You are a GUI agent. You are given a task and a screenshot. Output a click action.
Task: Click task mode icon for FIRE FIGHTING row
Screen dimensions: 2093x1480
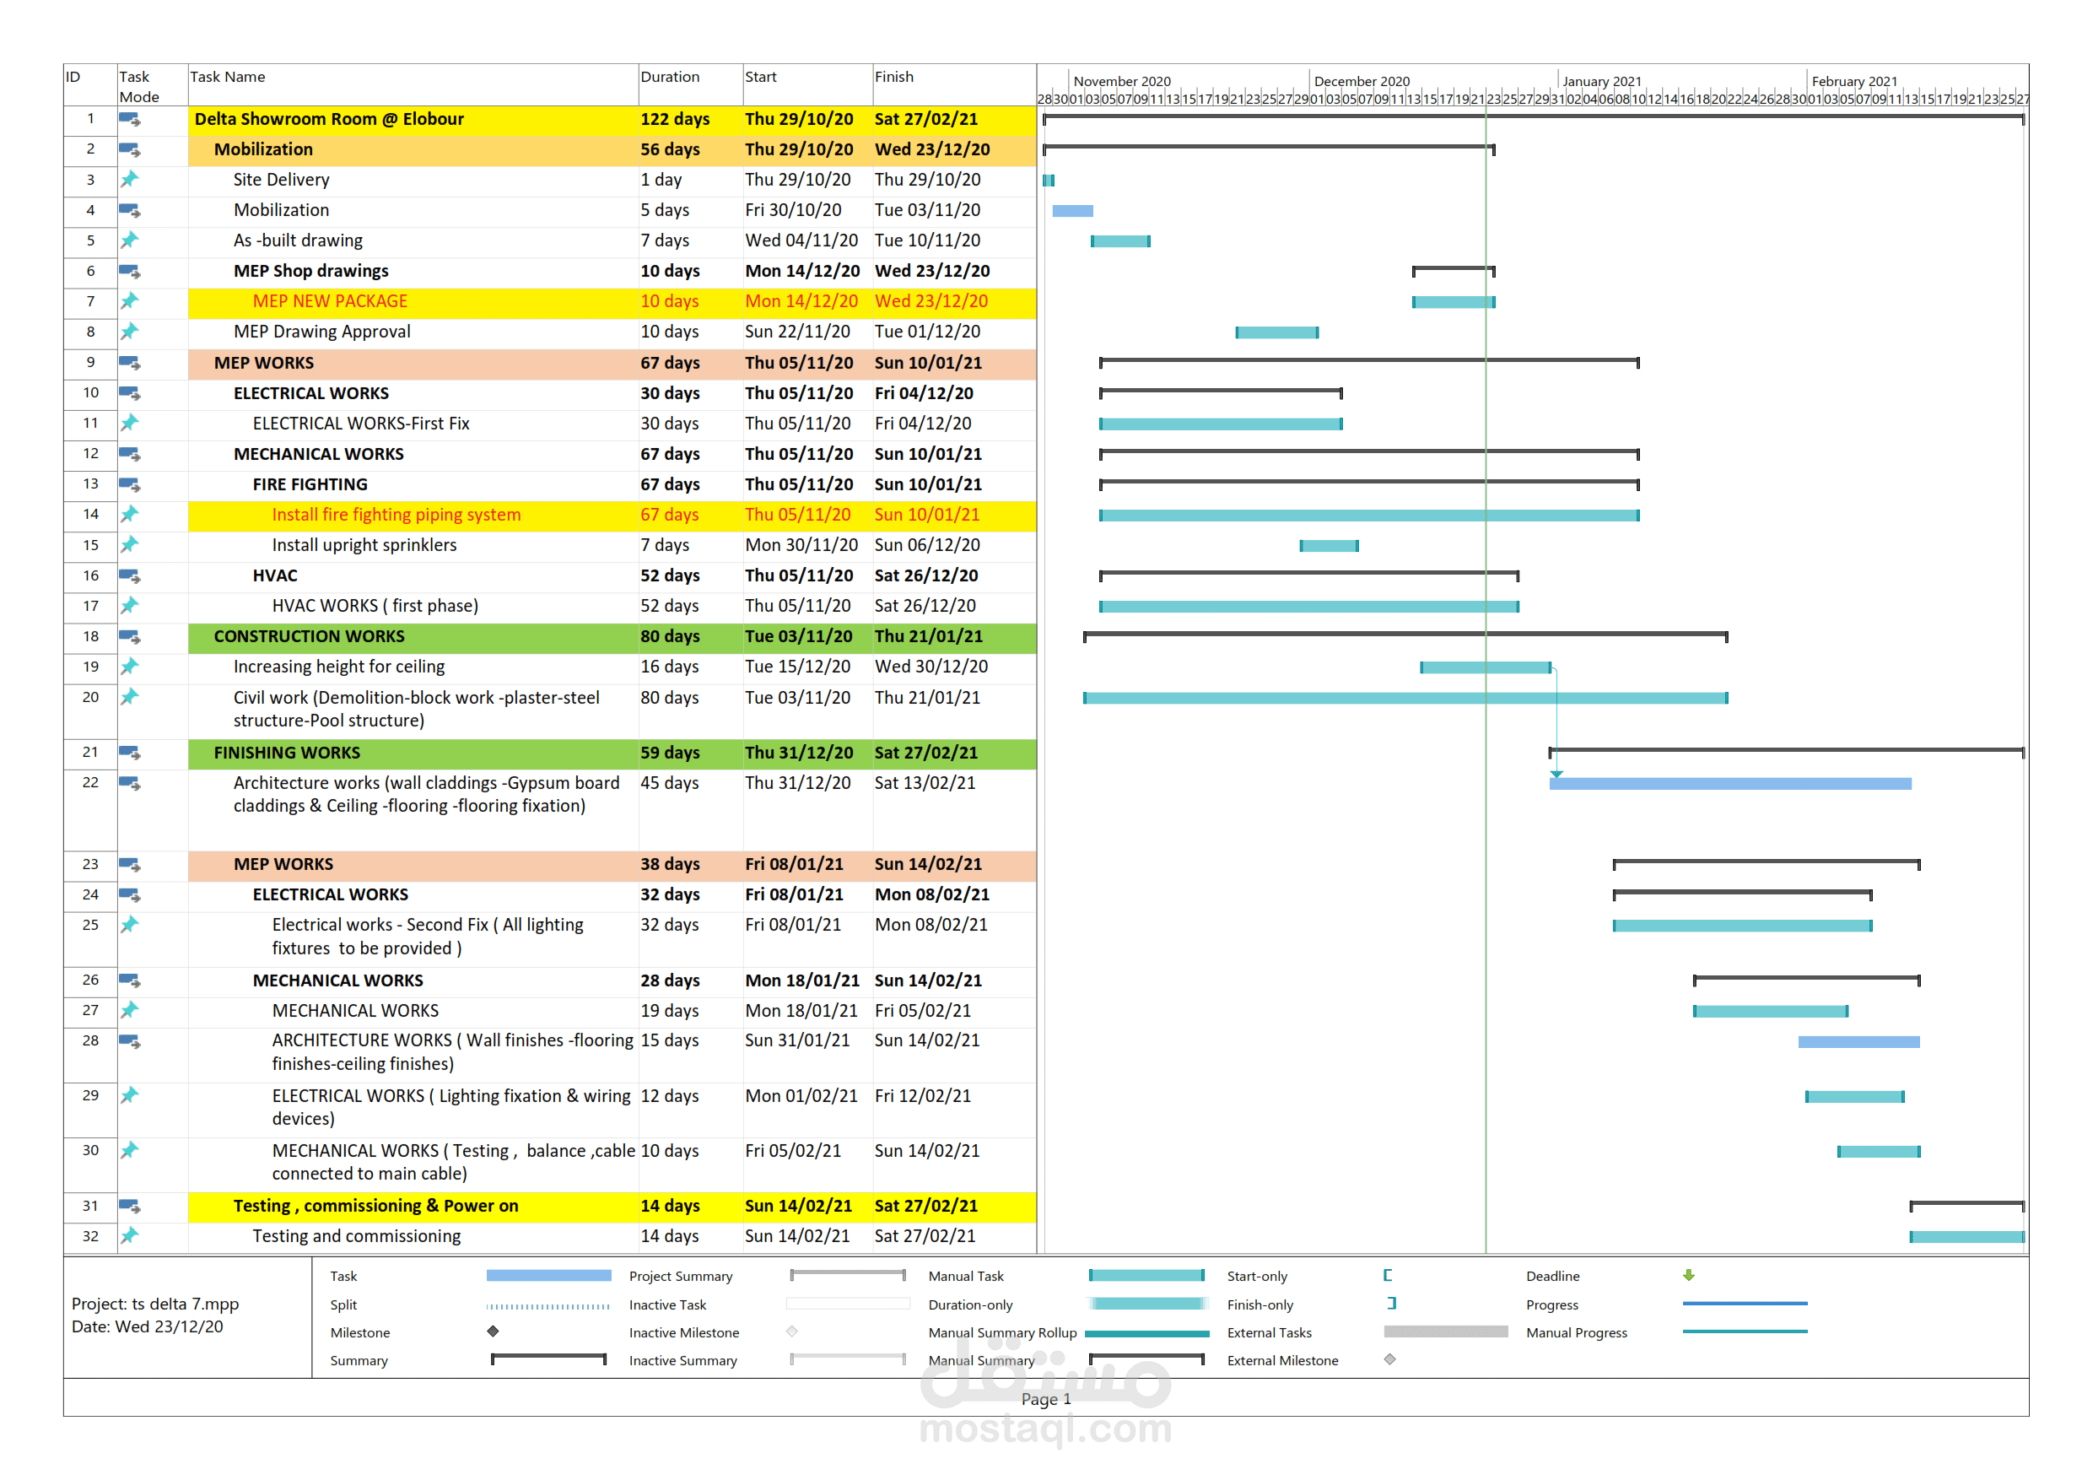(x=129, y=485)
